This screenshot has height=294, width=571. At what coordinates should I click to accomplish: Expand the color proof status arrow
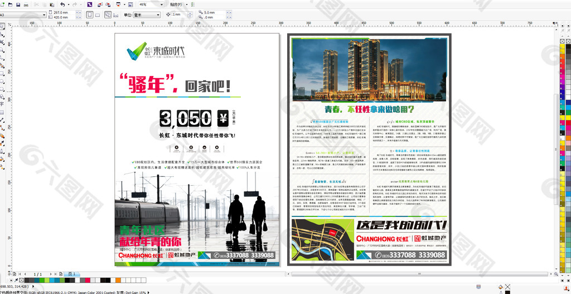click(x=148, y=292)
